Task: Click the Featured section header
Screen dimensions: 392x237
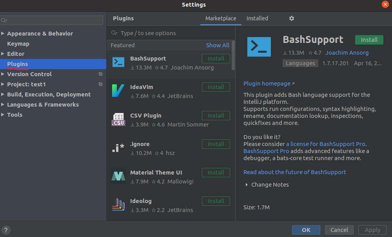Action: (x=122, y=45)
